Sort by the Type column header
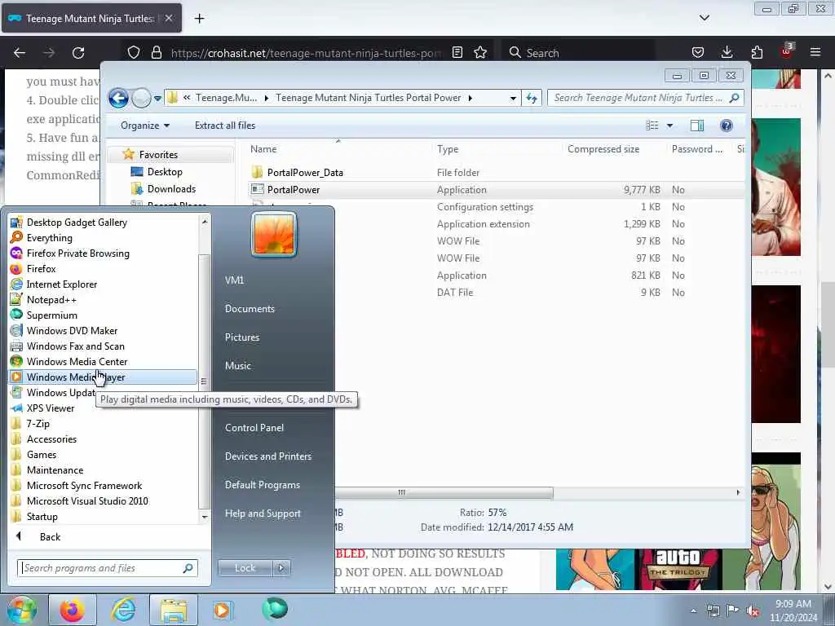The image size is (835, 626). [448, 149]
